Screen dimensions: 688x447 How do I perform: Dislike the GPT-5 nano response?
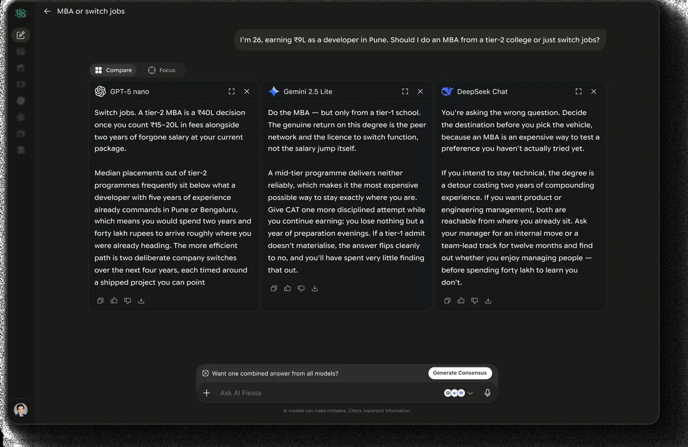point(128,300)
